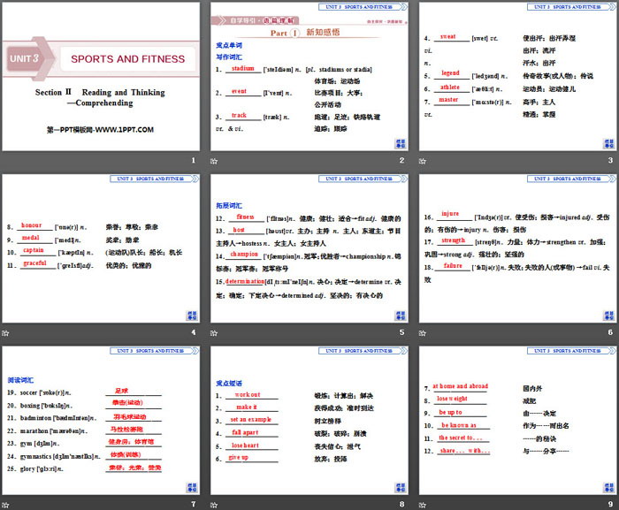Click the animation star below slide 5

[213, 333]
